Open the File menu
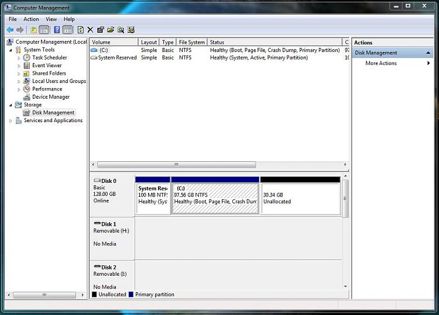 [x=13, y=19]
